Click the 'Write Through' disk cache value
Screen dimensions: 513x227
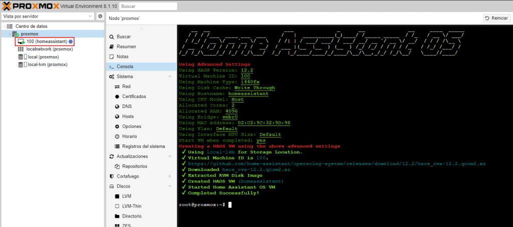(254, 87)
